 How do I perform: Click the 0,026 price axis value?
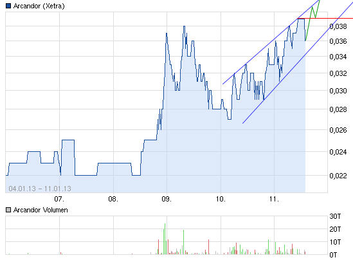[338, 130]
